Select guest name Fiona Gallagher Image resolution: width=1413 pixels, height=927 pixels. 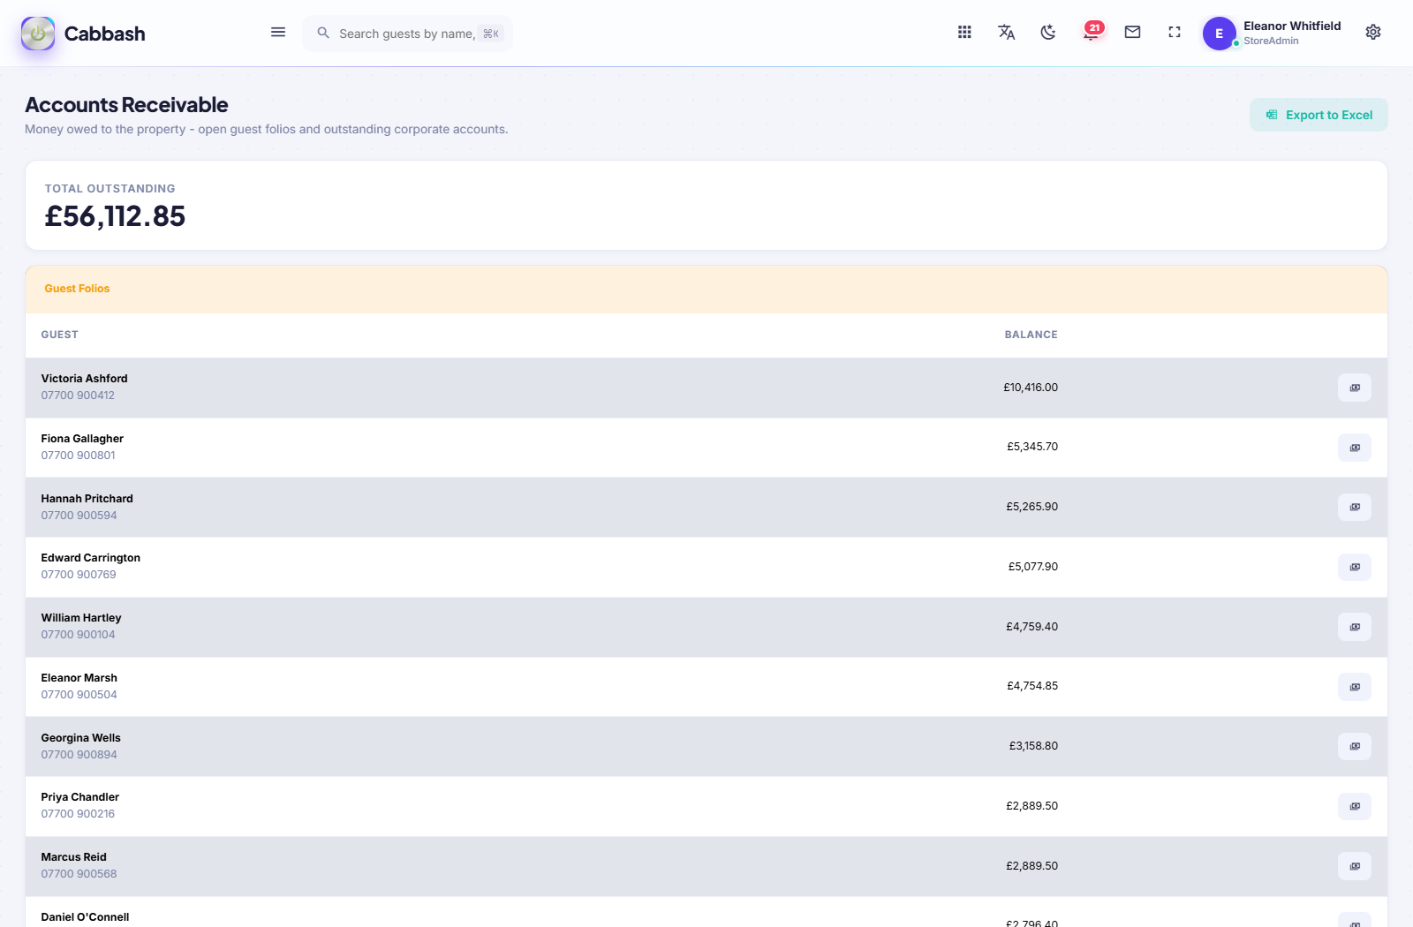click(x=82, y=439)
